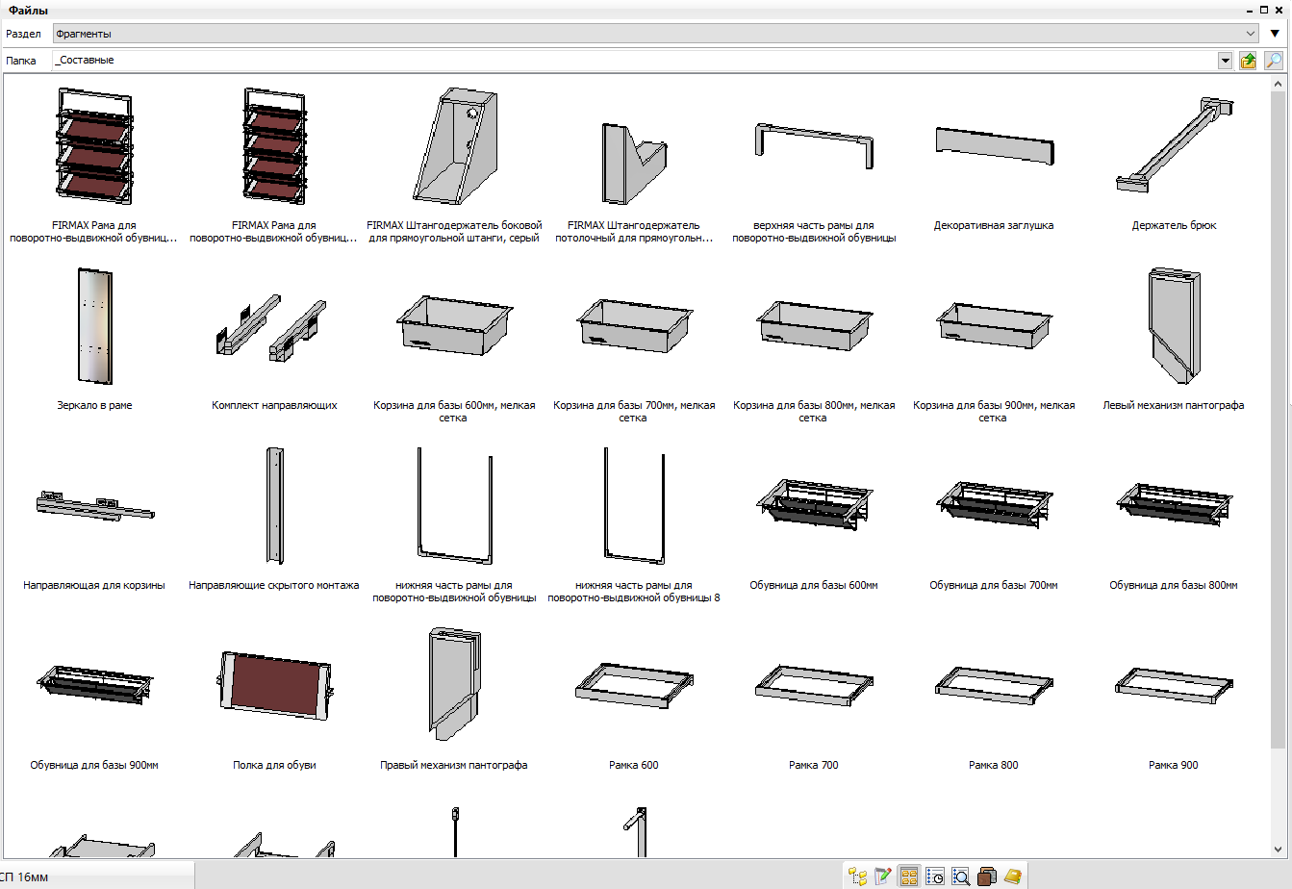This screenshot has height=889, width=1292.
Task: Open the black triangle panel menu
Action: click(x=1275, y=34)
